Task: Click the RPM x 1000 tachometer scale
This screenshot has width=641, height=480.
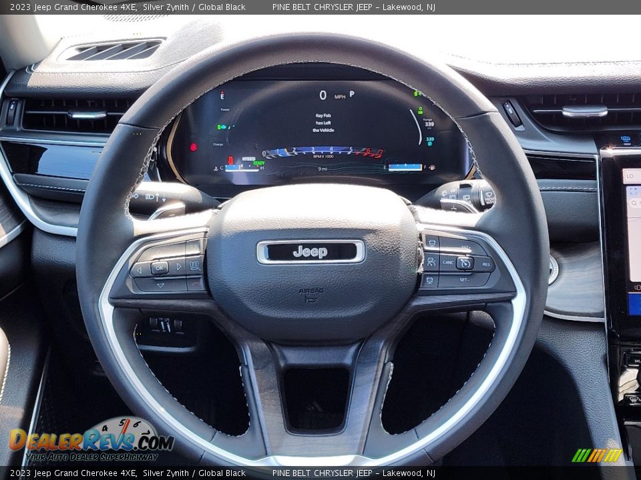Action: point(323,153)
